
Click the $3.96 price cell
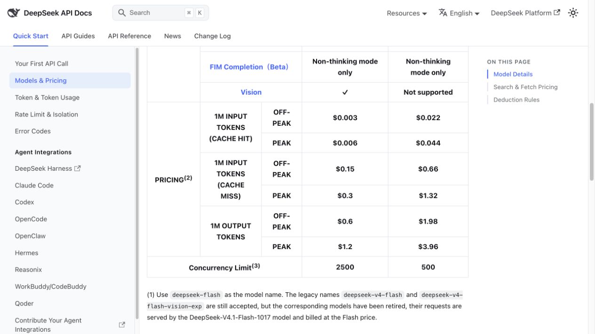(428, 247)
